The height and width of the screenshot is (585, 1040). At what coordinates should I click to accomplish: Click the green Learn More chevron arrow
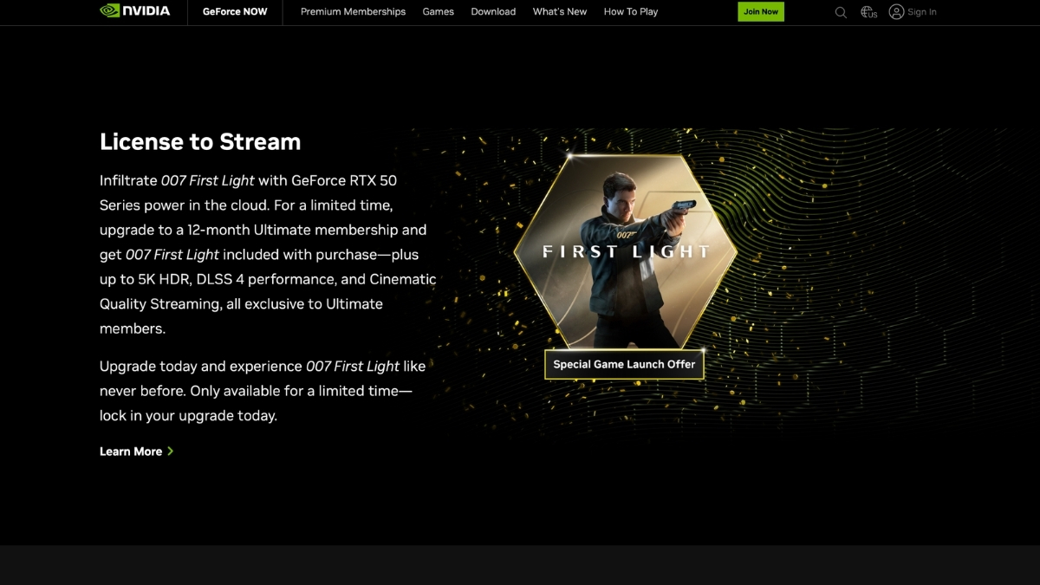click(x=171, y=452)
